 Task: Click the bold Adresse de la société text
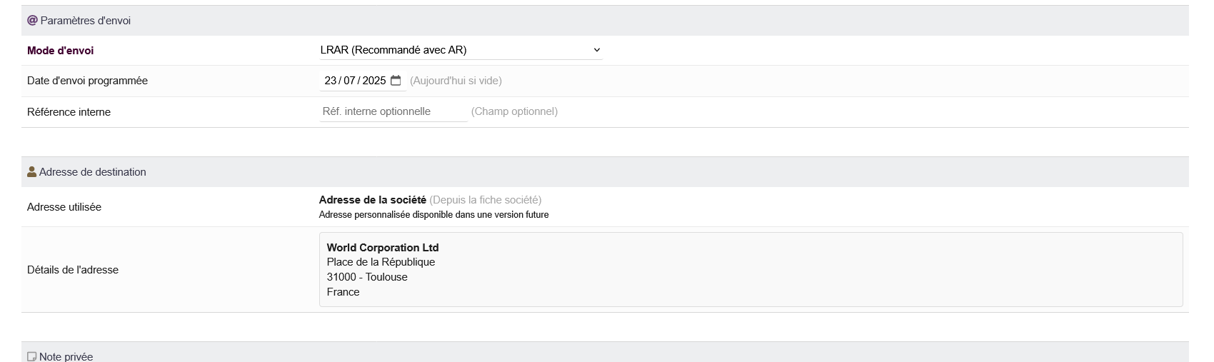(373, 200)
